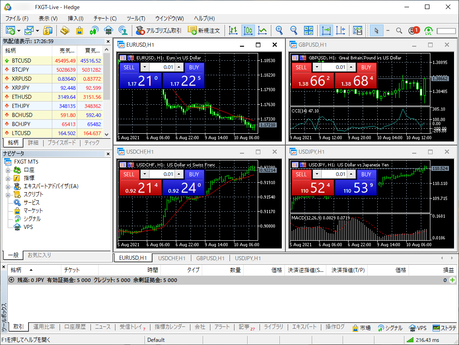Click the 新規注文 new order button
The width and height of the screenshot is (459, 345).
tap(204, 30)
